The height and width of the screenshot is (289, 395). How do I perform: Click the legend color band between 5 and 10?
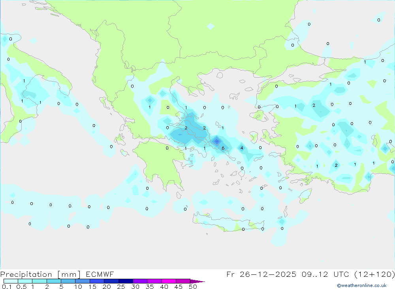[x=68, y=281]
